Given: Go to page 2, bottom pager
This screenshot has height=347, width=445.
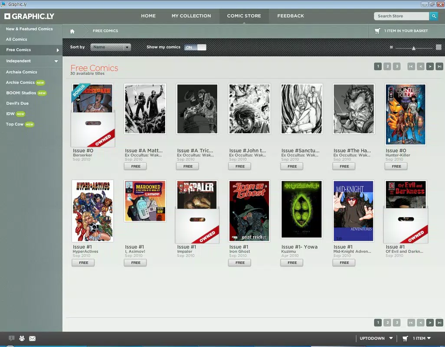Looking at the screenshot, I should 387,323.
